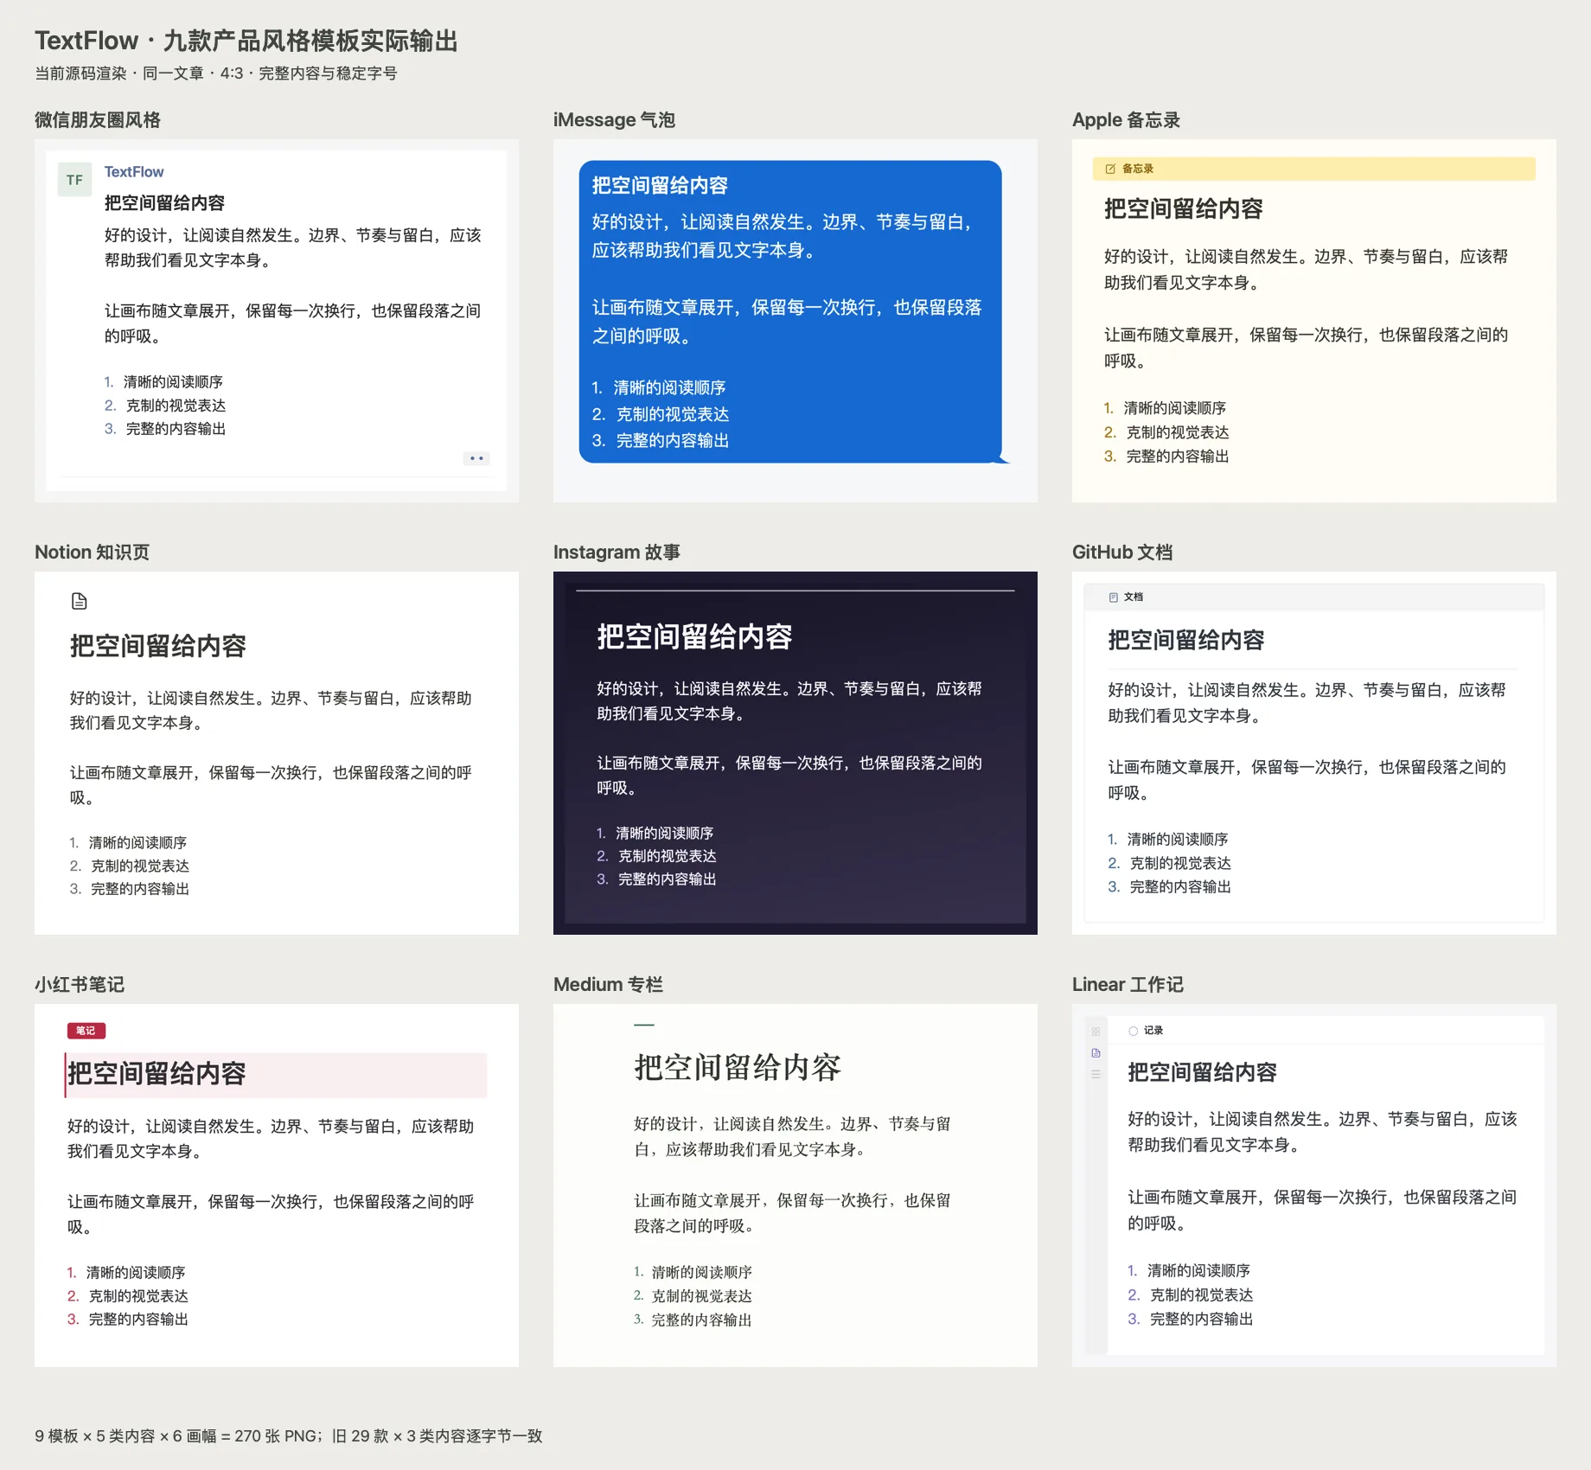
Task: Select the document icon in the Linear sidebar
Action: tap(1096, 1053)
